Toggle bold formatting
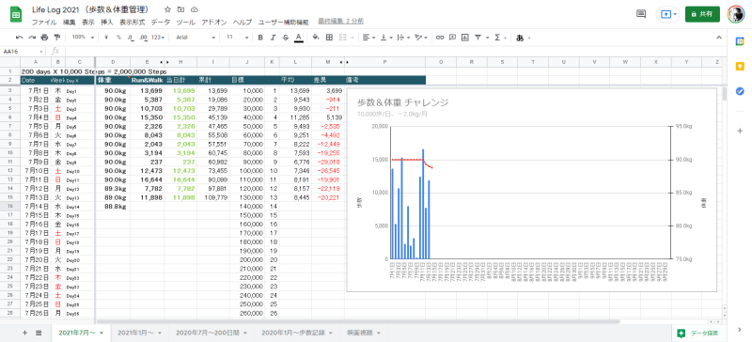Viewport: 752px width, 342px height. pos(260,38)
